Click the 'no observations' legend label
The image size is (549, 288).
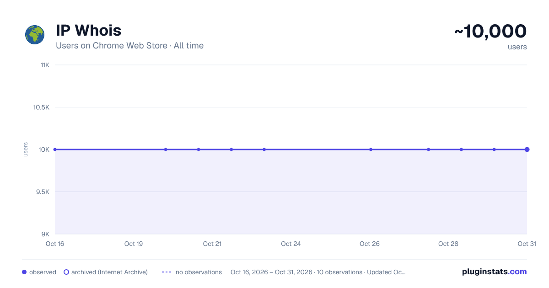point(199,272)
